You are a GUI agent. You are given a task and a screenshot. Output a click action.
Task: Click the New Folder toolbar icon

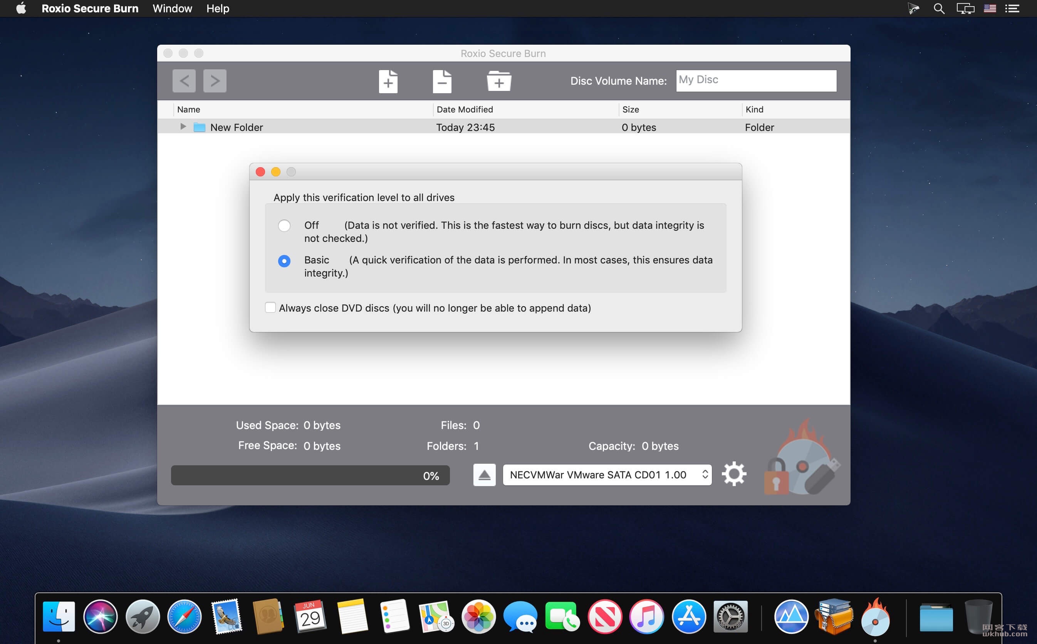[x=499, y=81]
